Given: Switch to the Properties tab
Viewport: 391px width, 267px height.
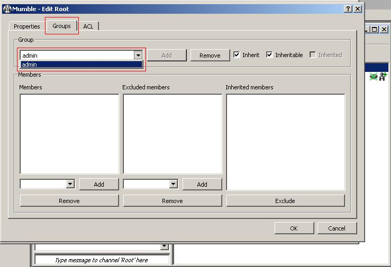Looking at the screenshot, I should pyautogui.click(x=26, y=26).
